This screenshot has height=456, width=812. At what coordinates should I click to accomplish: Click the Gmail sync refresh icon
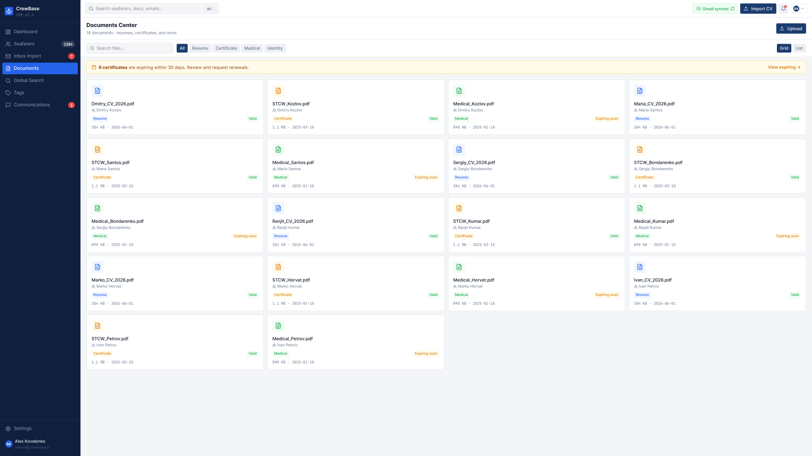(x=732, y=8)
